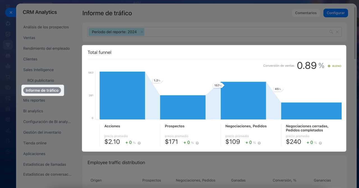This screenshot has width=359, height=188.
Task: Click the 1.2% conversion label
Action: (x=157, y=81)
